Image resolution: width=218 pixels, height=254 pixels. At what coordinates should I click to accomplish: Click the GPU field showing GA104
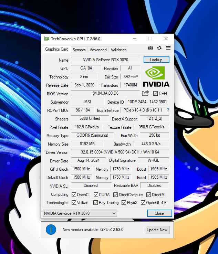[86, 68]
